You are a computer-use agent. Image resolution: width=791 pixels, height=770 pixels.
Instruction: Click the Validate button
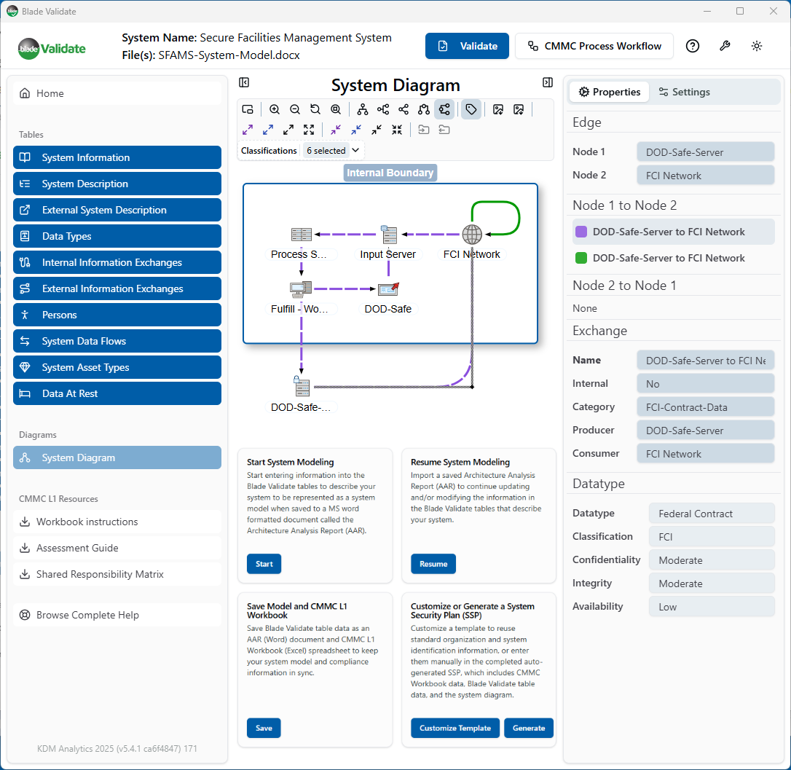pyautogui.click(x=467, y=46)
